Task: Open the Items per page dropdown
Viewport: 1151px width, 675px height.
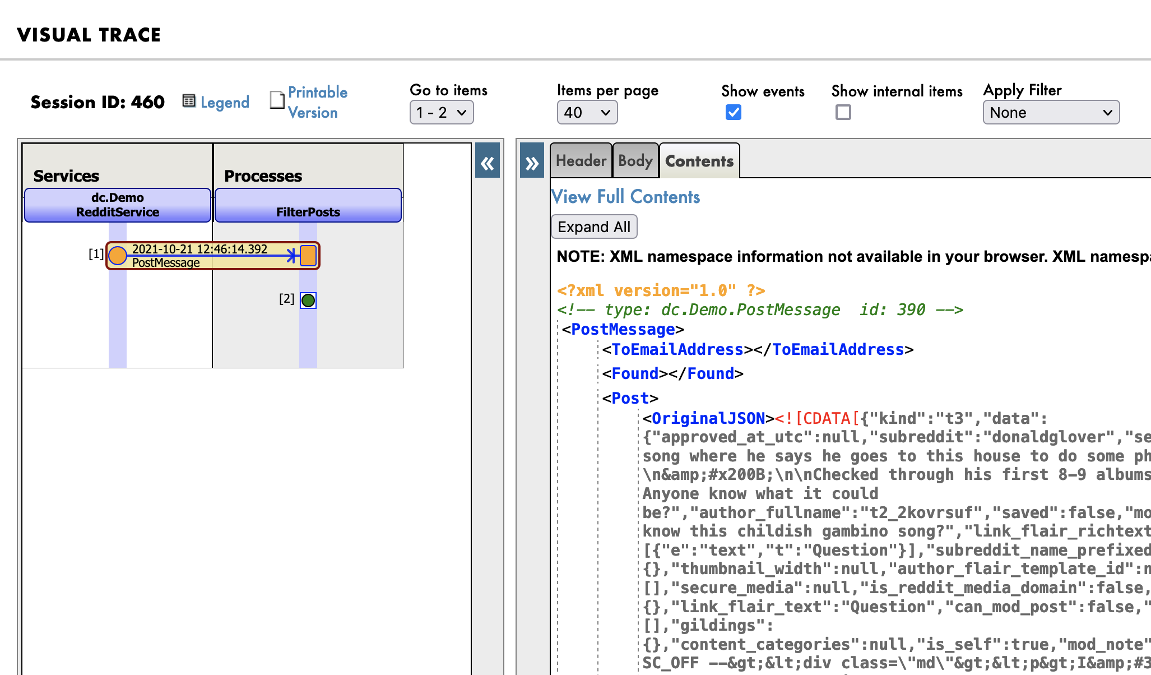Action: click(587, 112)
